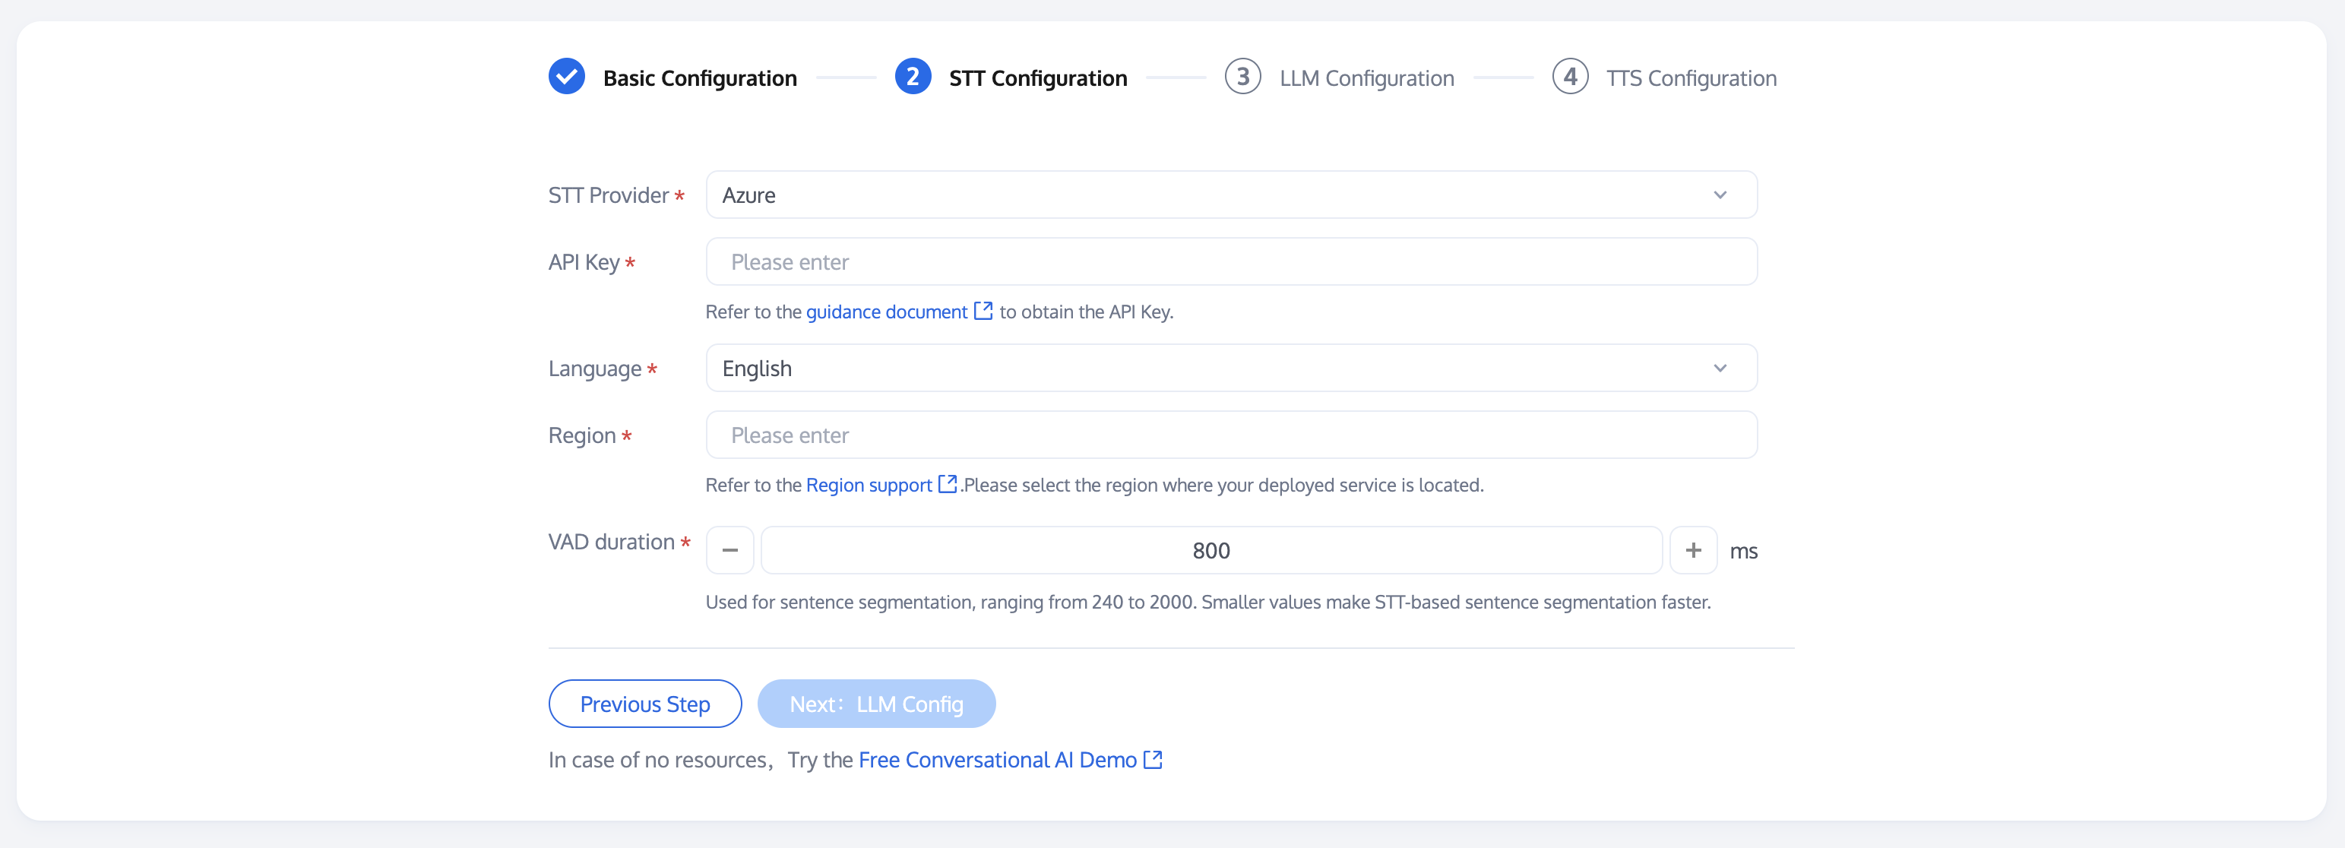Click the step 2 STT Configuration circle
Screen dimensions: 2345x848
(x=912, y=78)
